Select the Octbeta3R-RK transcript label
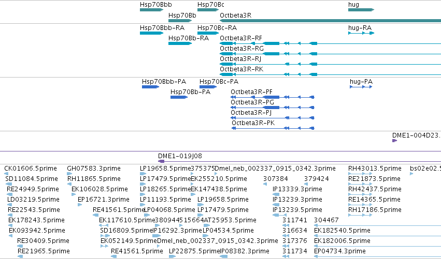This screenshot has width=441, height=259. coord(241,69)
